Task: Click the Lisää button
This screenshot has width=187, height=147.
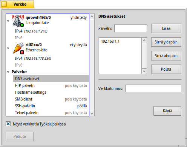Action: point(166,28)
